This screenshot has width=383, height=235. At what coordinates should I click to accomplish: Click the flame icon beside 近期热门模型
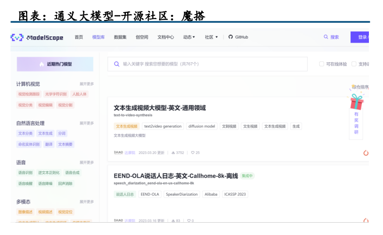[41, 64]
